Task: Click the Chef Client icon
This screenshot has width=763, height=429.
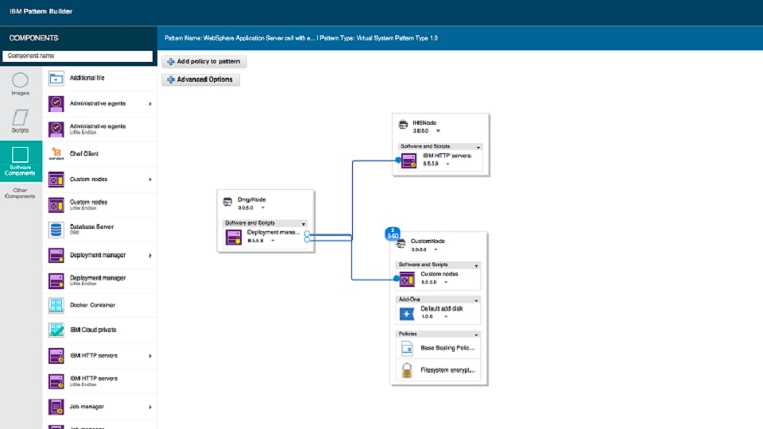Action: pos(56,153)
